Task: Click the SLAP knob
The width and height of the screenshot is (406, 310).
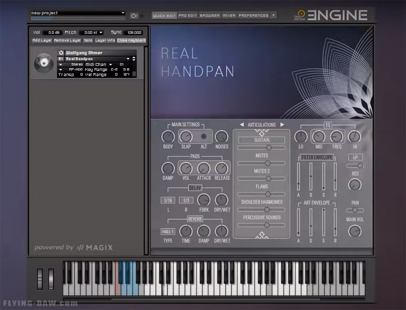Action: point(186,136)
